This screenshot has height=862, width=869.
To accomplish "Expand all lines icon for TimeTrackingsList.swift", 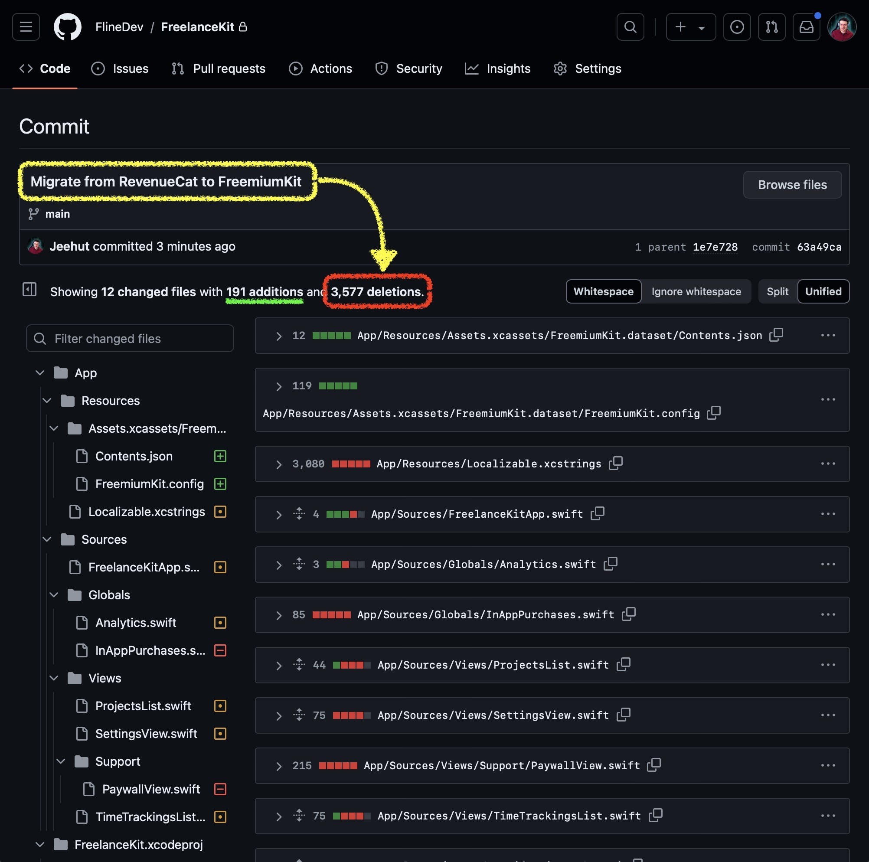I will [x=299, y=816].
